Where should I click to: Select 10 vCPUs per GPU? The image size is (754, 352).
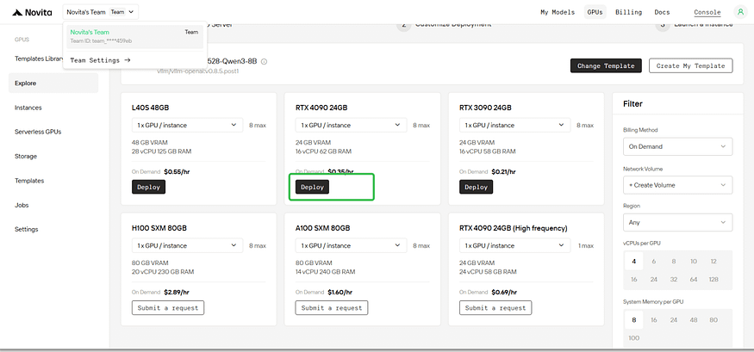[694, 262]
